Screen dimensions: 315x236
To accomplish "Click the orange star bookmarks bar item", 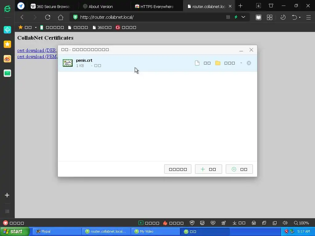I will pyautogui.click(x=25, y=27).
